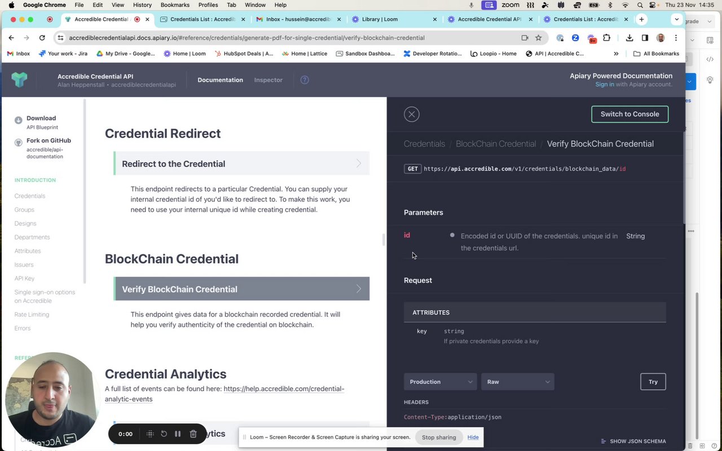The height and width of the screenshot is (451, 722).
Task: Click the Loom drag handle dots icon
Action: 150,434
